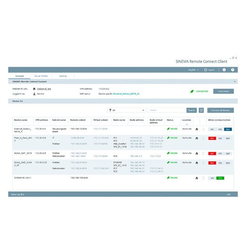Viewport: 246px width, 246px height.
Task: Click the Search button
Action: [x=191, y=110]
